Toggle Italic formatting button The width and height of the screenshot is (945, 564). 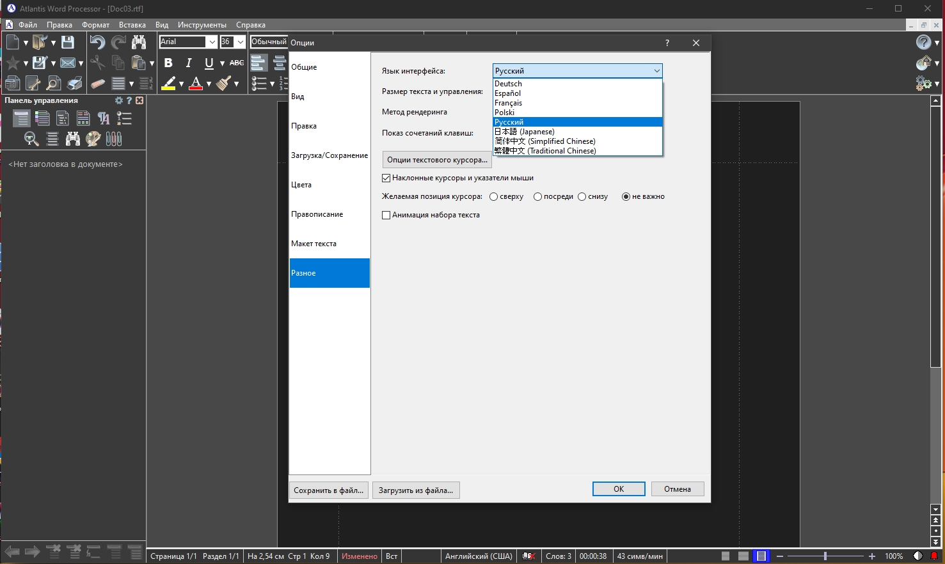189,63
